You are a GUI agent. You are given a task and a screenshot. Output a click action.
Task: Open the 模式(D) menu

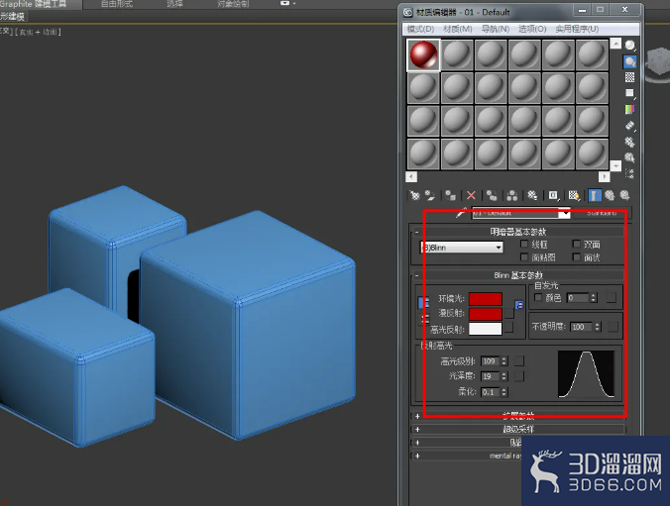click(x=420, y=29)
